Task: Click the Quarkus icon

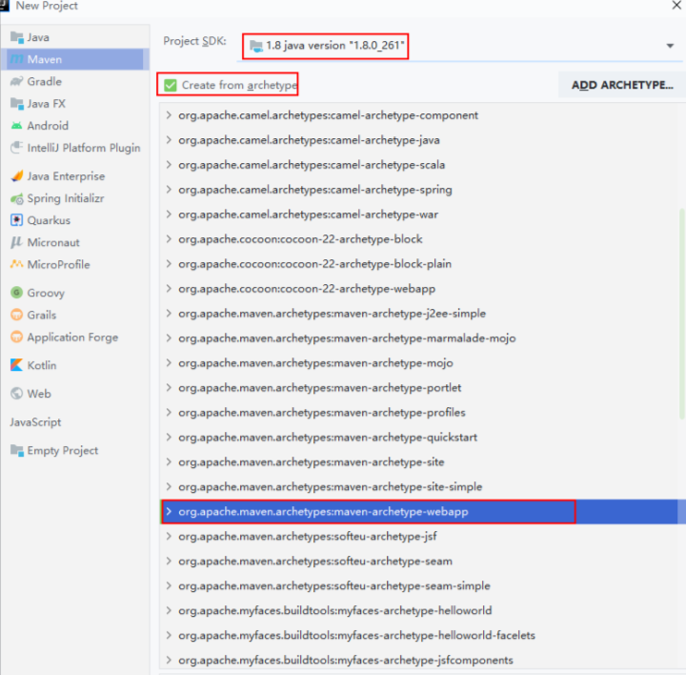Action: click(16, 220)
